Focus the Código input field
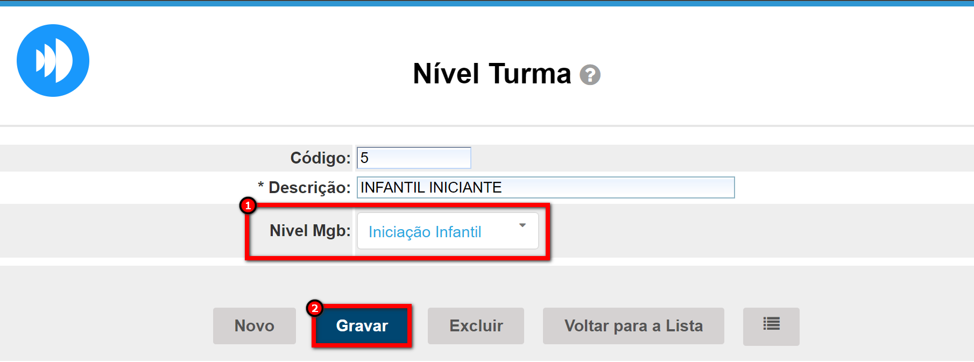Viewport: 974px width, 362px height. pyautogui.click(x=413, y=158)
